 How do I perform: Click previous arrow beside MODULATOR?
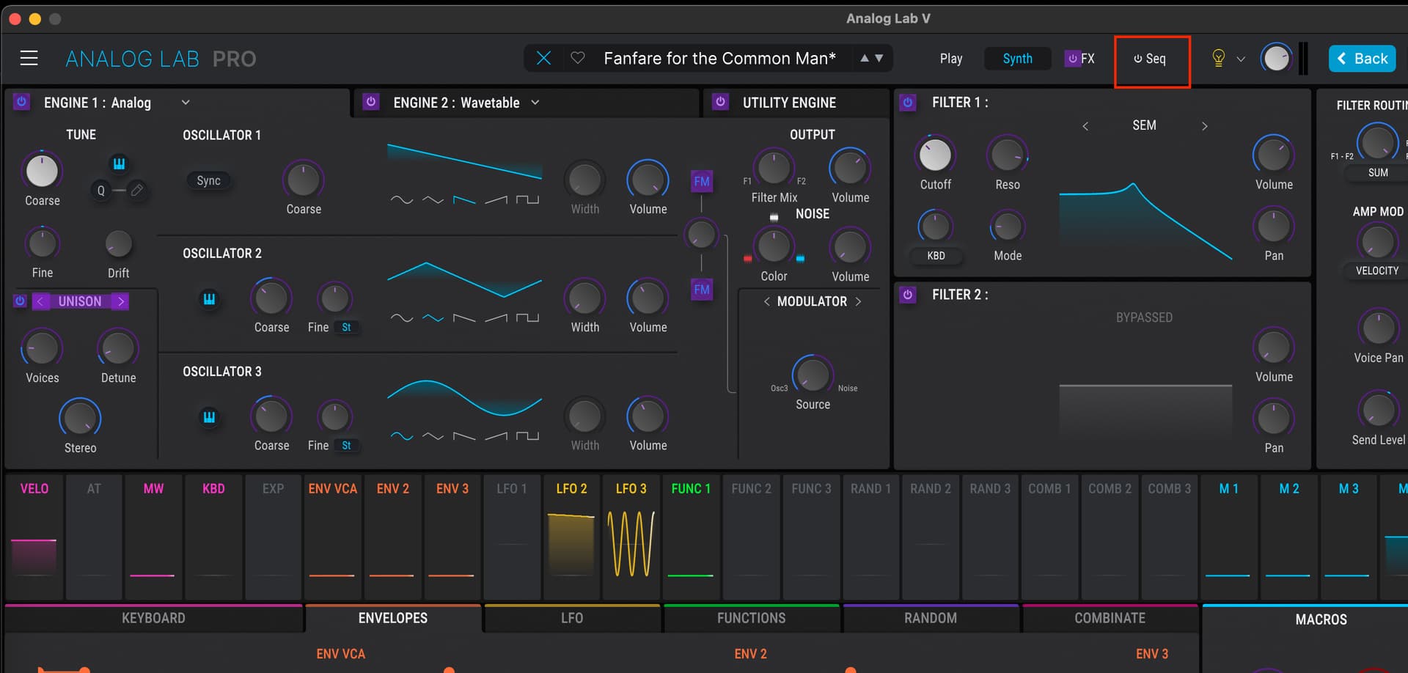[x=766, y=301]
